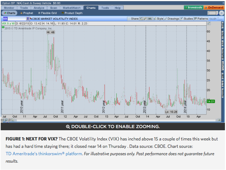Open the Trade tab
The image size is (226, 170).
tap(24, 8)
